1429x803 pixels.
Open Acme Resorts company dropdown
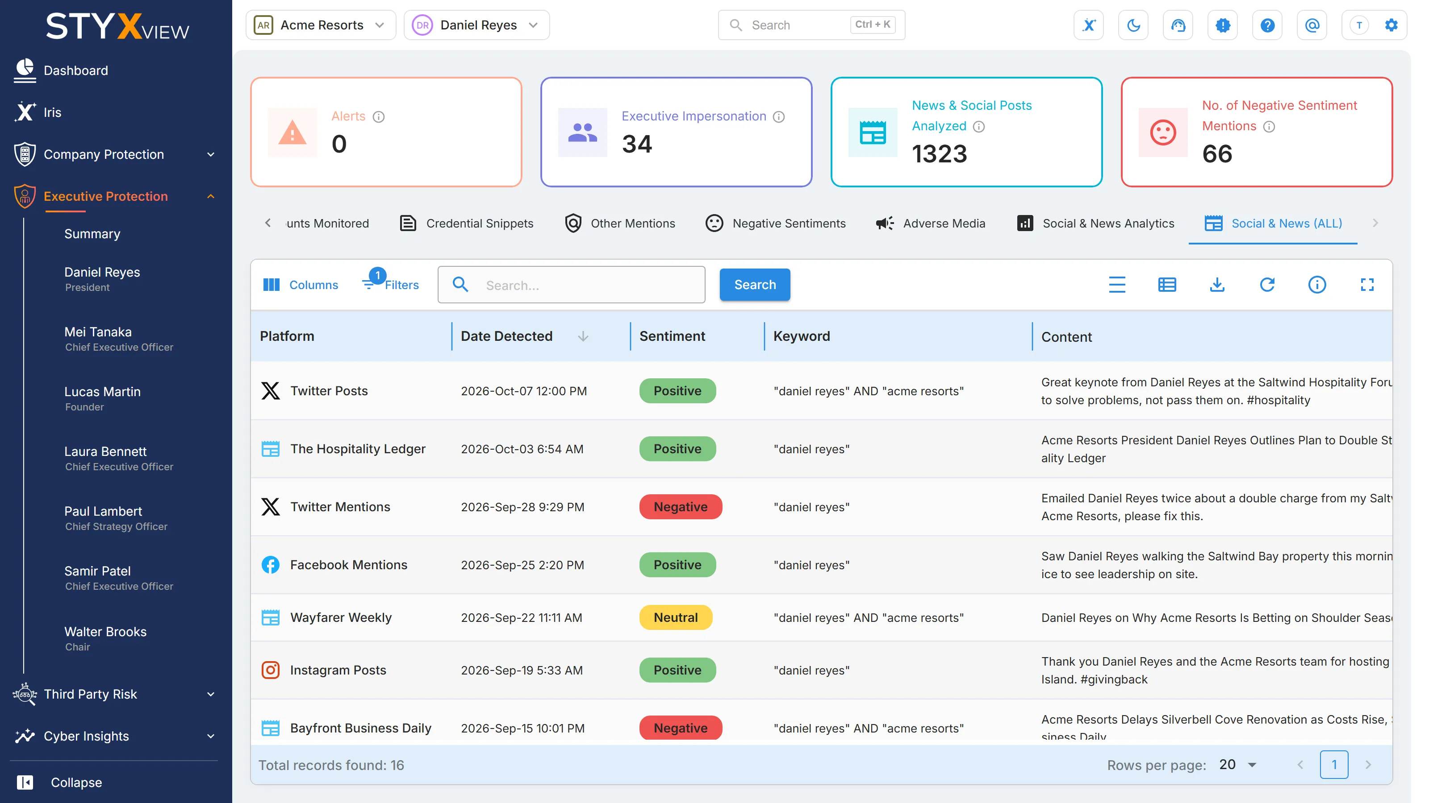321,25
